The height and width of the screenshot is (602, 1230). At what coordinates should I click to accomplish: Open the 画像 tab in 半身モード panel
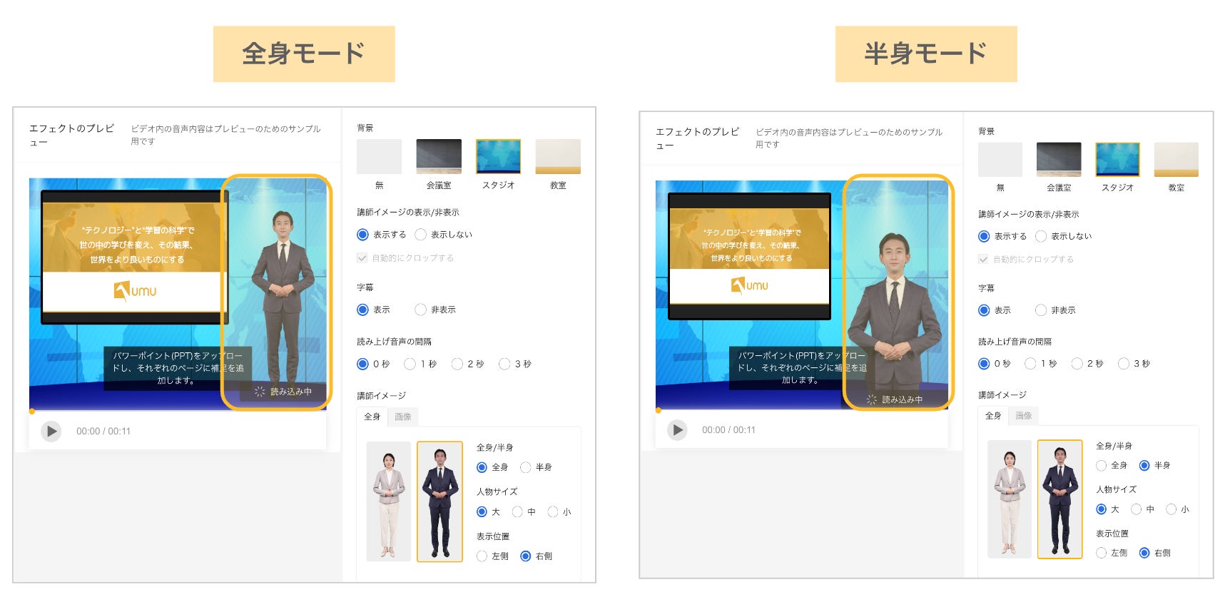[x=1024, y=416]
